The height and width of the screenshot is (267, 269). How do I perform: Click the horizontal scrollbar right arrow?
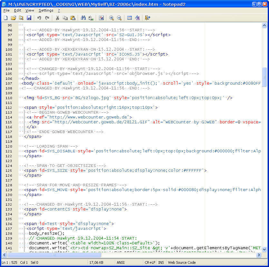tap(259, 255)
